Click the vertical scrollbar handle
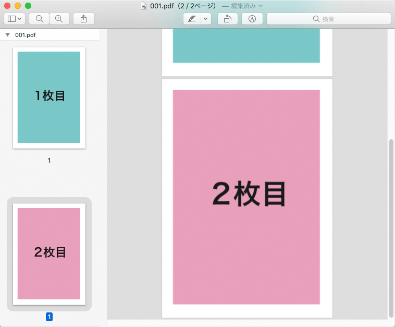The height and width of the screenshot is (327, 395). pyautogui.click(x=391, y=228)
